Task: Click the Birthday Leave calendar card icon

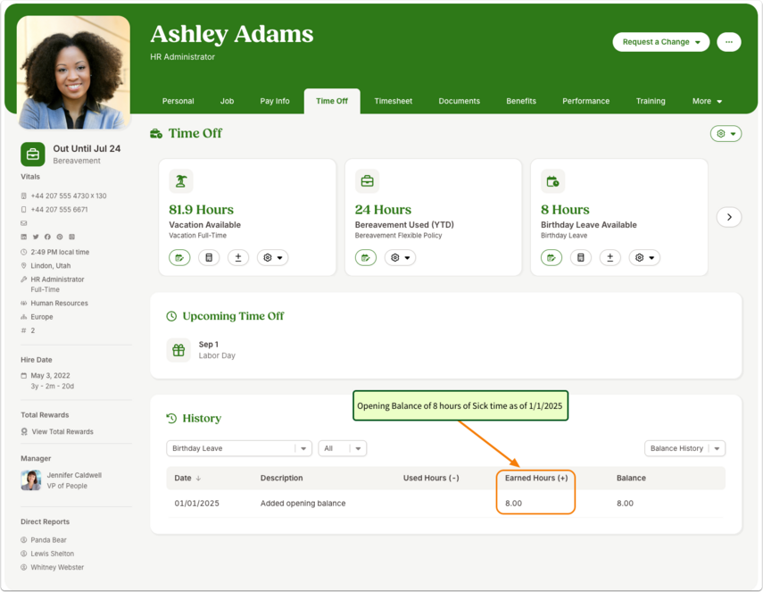Action: point(552,181)
